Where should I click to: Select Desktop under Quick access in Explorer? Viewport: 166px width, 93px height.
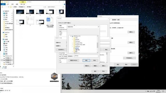[x=6, y=13]
